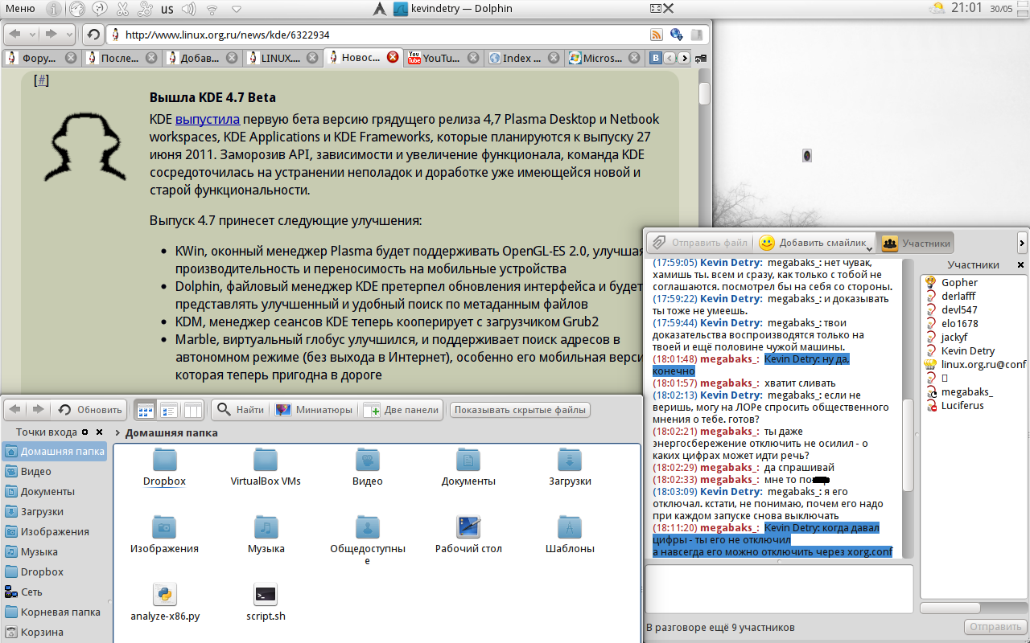Open Добавить смайлик dropdown
This screenshot has height=643, width=1030.
[814, 243]
